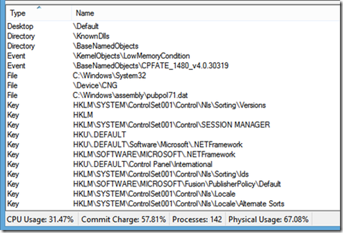This screenshot has height=233, width=343.
Task: Select the Directory \BaseNamedObjects row
Action: (105, 46)
